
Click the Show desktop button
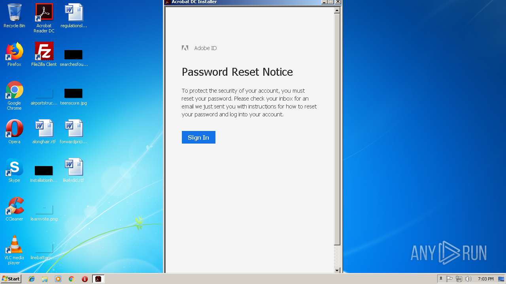pos(502,279)
